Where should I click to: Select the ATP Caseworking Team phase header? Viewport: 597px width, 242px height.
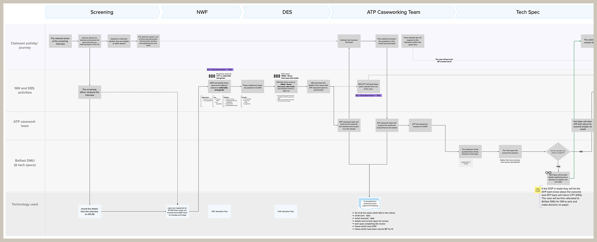[x=393, y=12]
